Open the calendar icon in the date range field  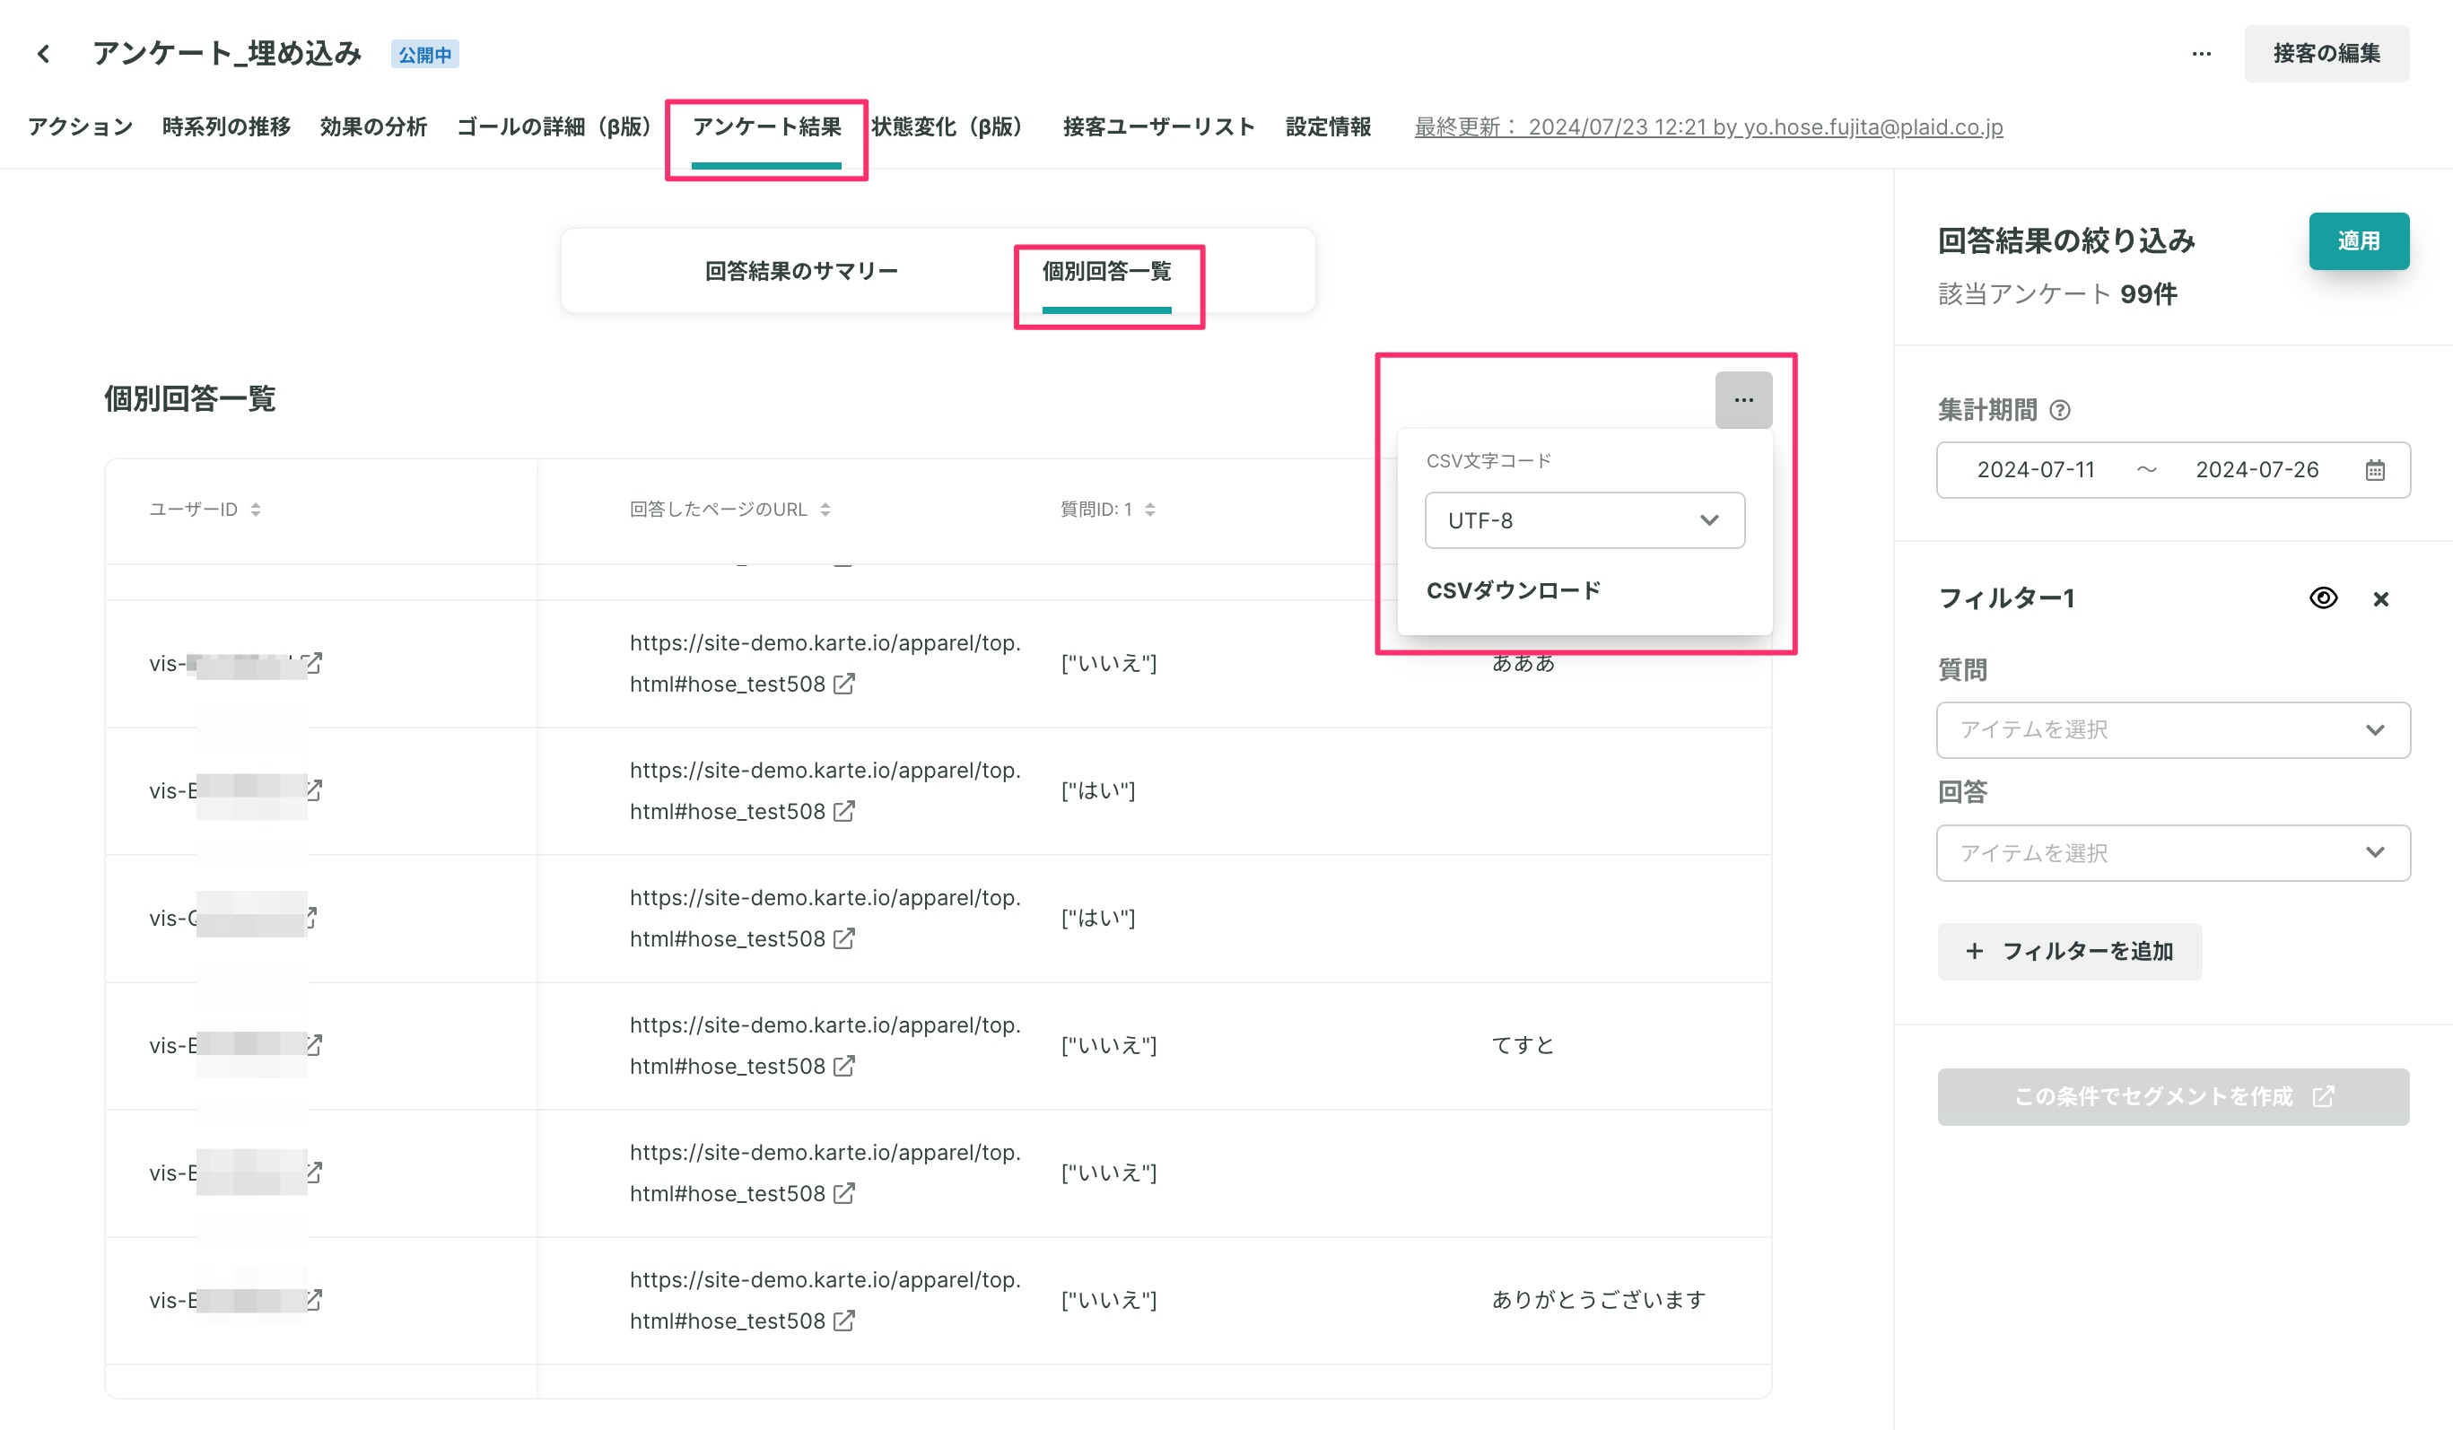(2375, 470)
